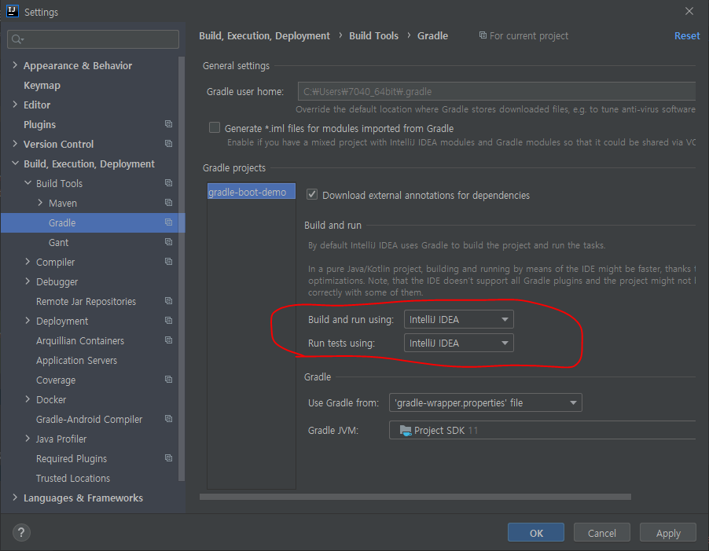Click the settings search input field

click(x=94, y=39)
